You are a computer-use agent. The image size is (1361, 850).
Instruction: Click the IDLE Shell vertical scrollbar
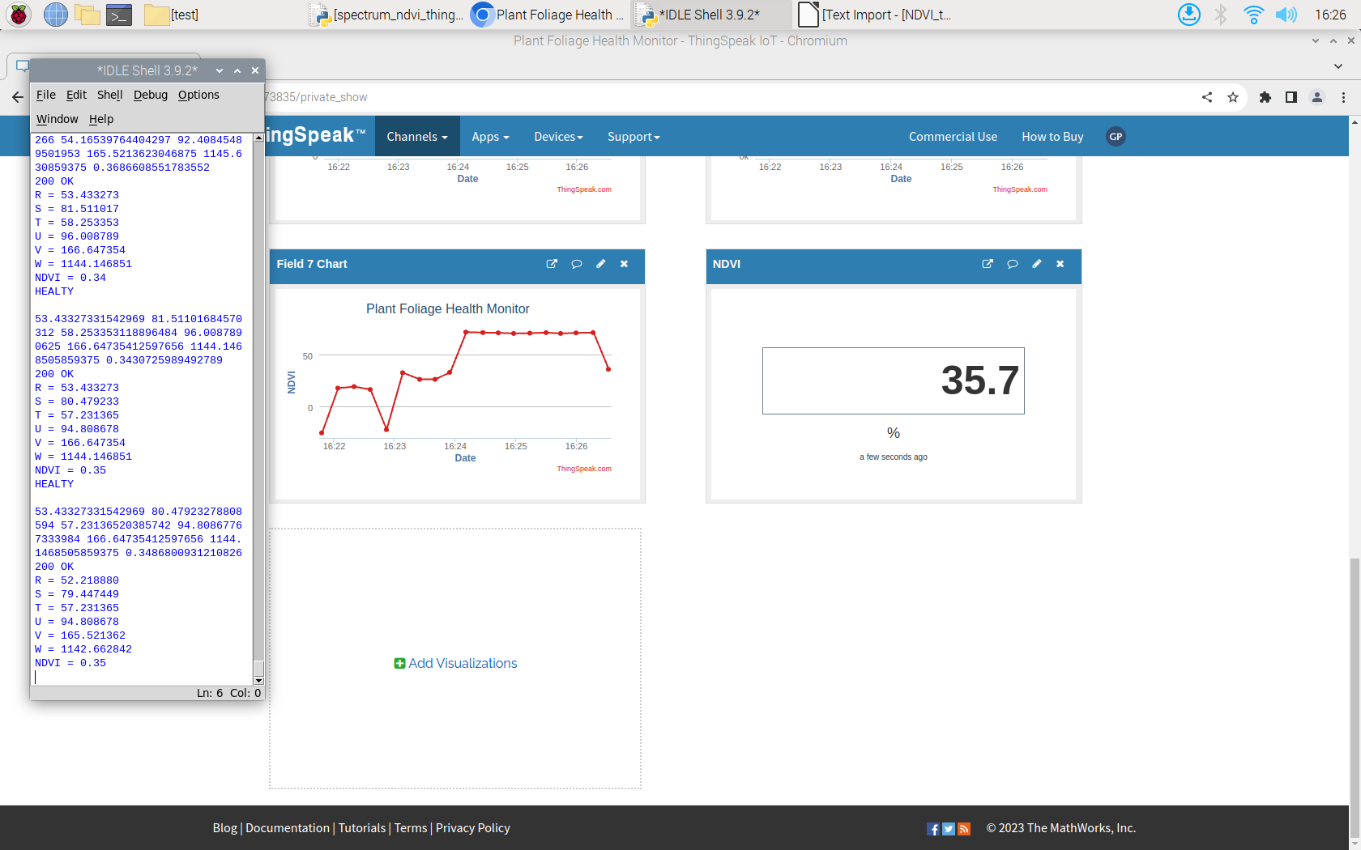tap(259, 405)
